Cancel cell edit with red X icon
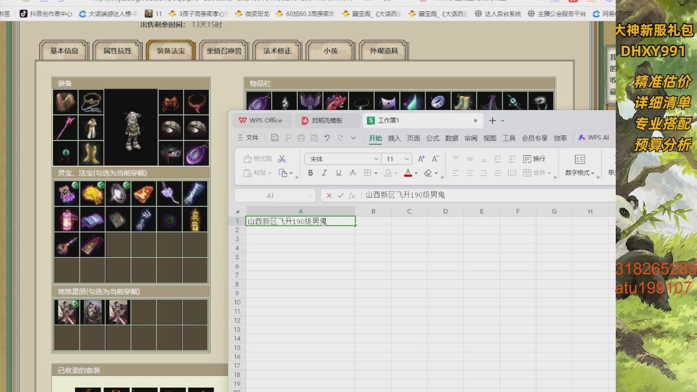The width and height of the screenshot is (697, 392). tap(329, 195)
